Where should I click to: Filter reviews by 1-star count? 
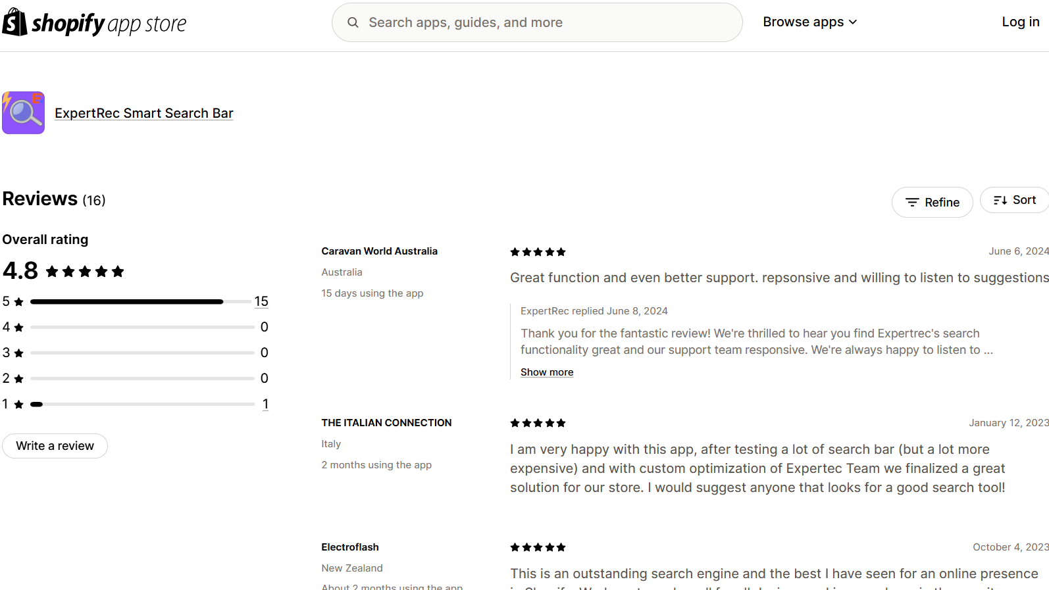(x=265, y=404)
